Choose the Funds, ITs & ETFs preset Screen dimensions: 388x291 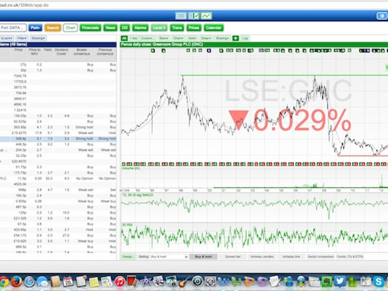click(350, 257)
